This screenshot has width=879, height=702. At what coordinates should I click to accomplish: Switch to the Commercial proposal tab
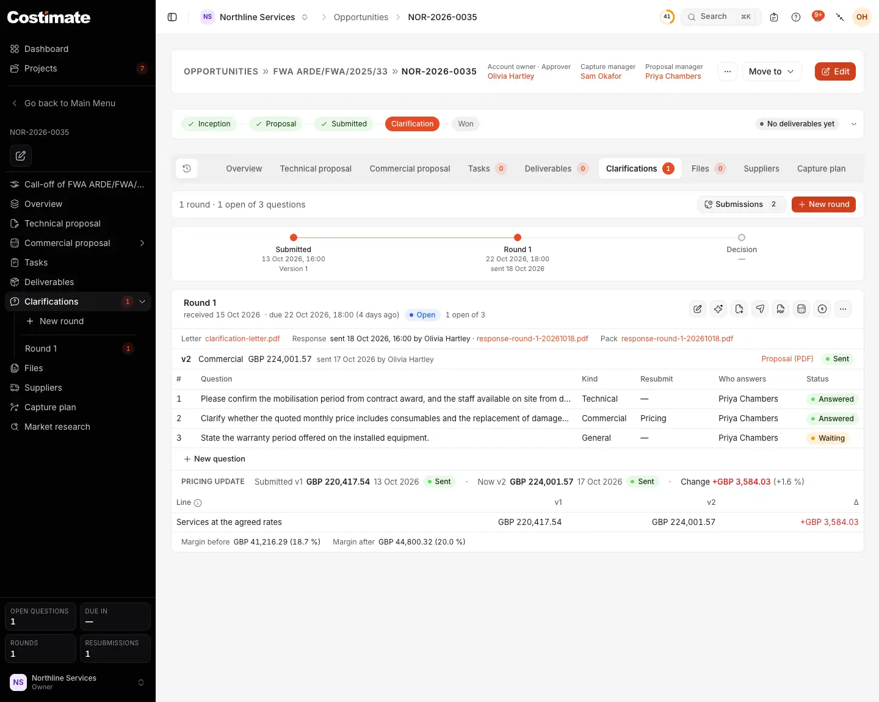click(410, 168)
